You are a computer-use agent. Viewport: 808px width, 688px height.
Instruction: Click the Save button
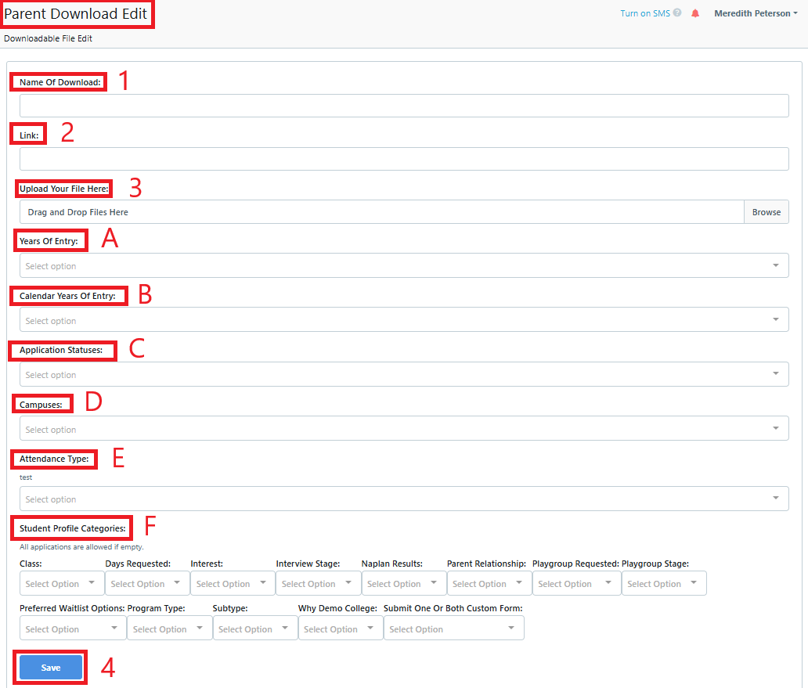pyautogui.click(x=49, y=667)
